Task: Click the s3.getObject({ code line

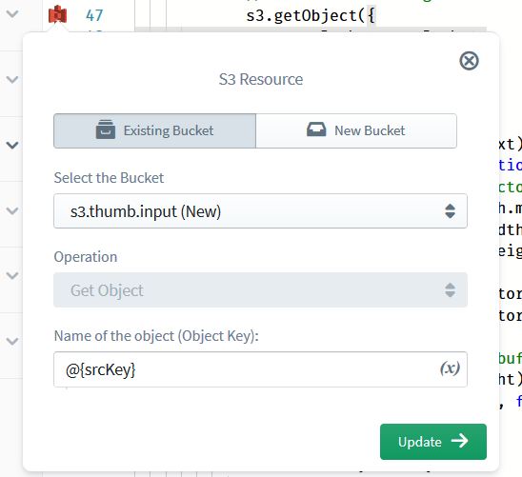Action: [x=311, y=15]
